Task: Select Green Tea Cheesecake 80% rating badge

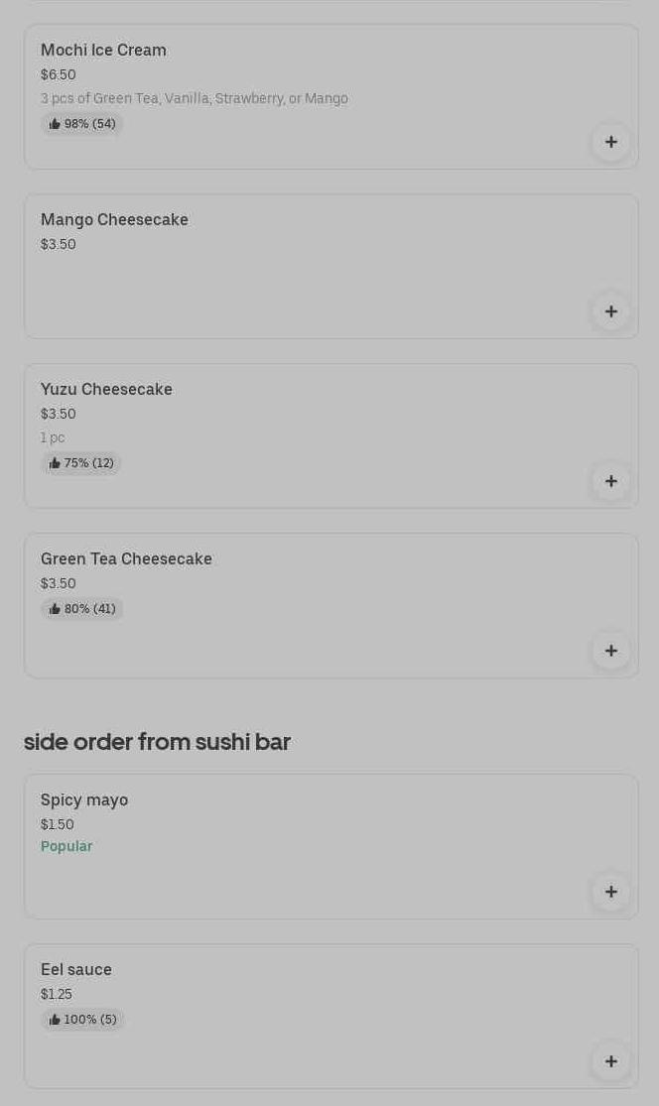Action: pyautogui.click(x=82, y=609)
